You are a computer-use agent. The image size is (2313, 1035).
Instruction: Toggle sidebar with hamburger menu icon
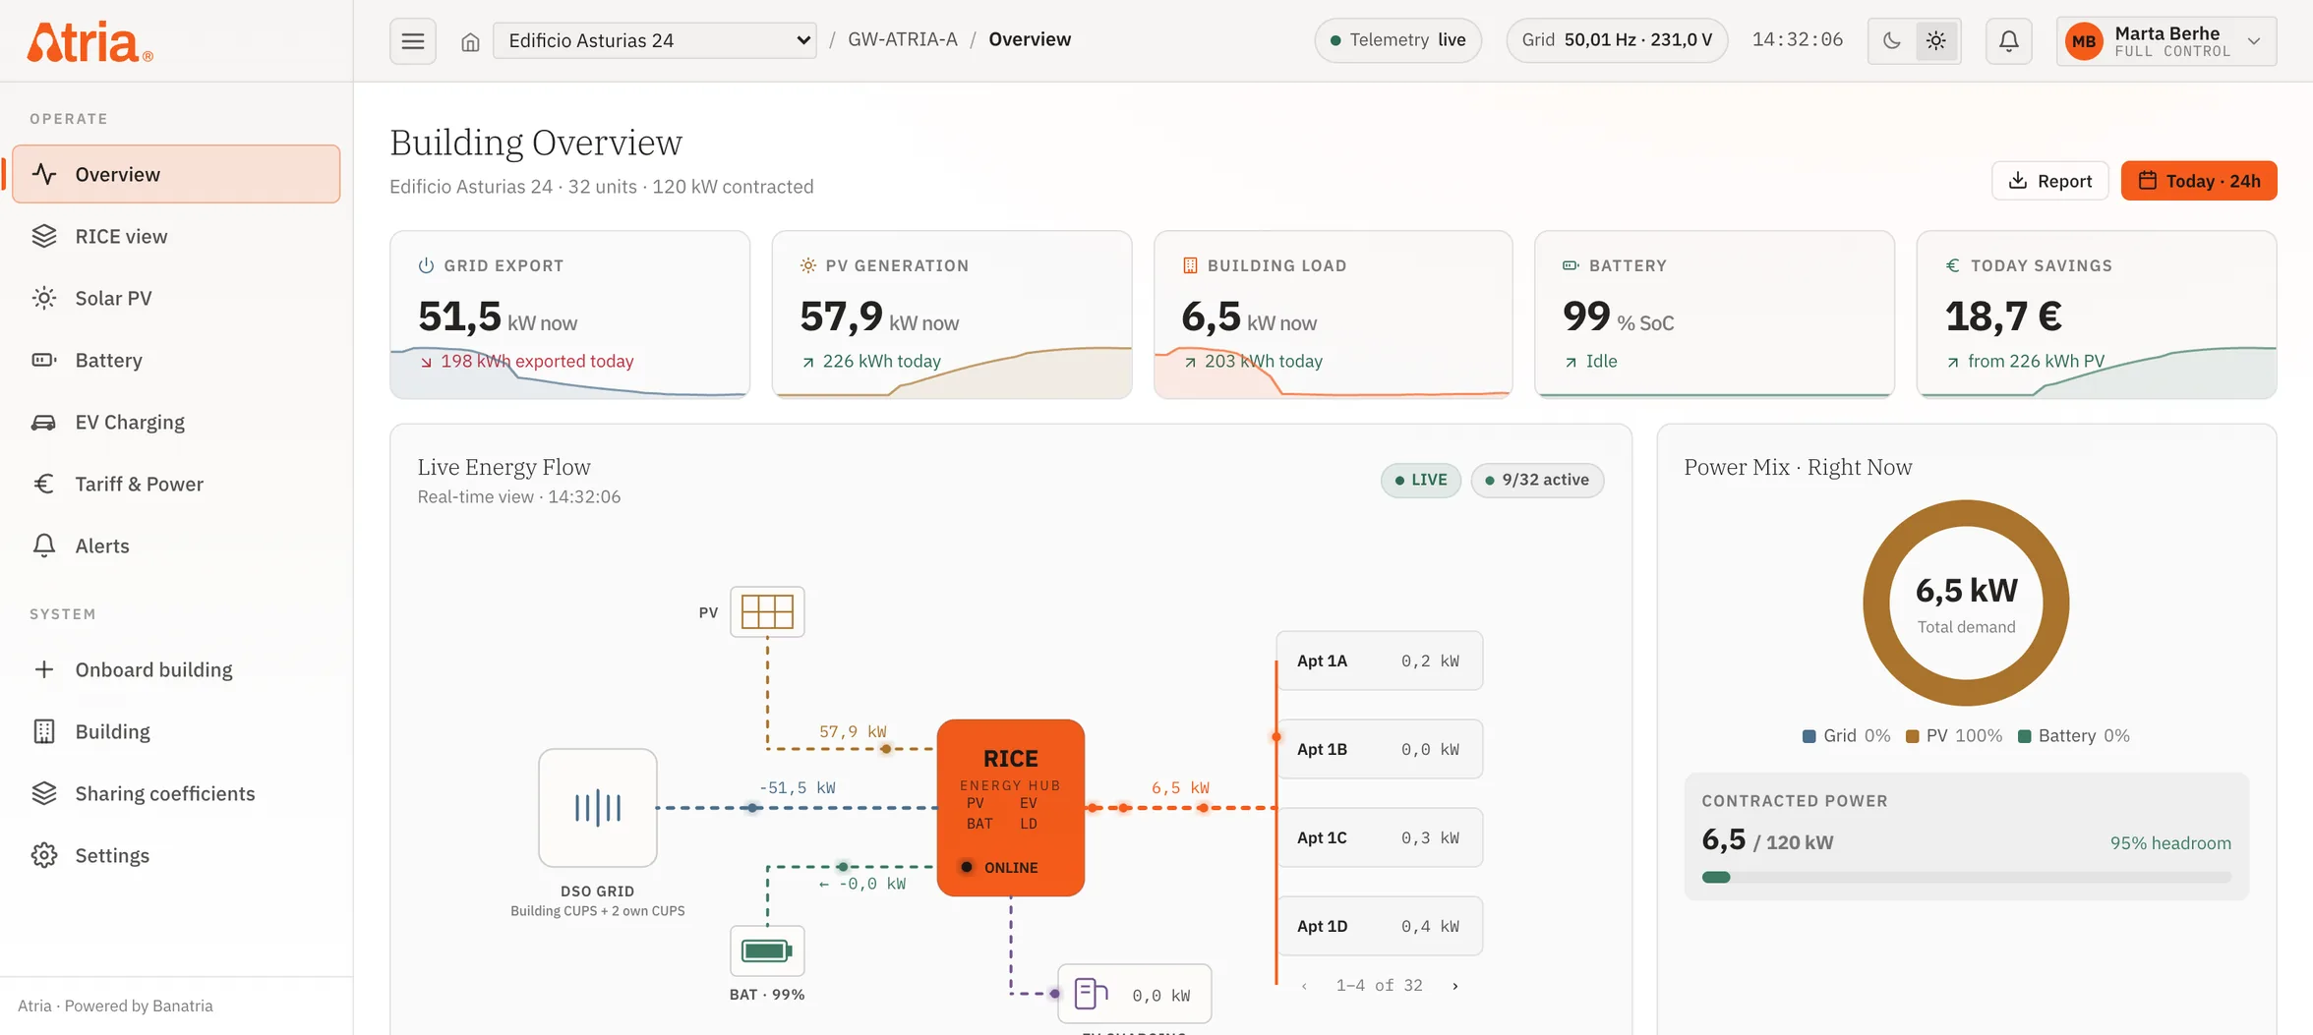tap(412, 40)
